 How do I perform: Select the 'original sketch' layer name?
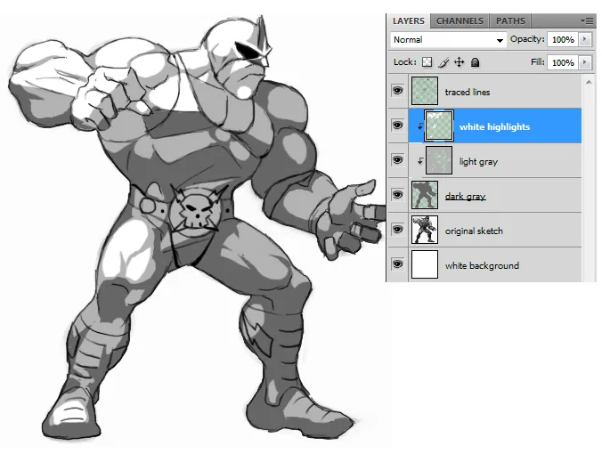coord(474,231)
